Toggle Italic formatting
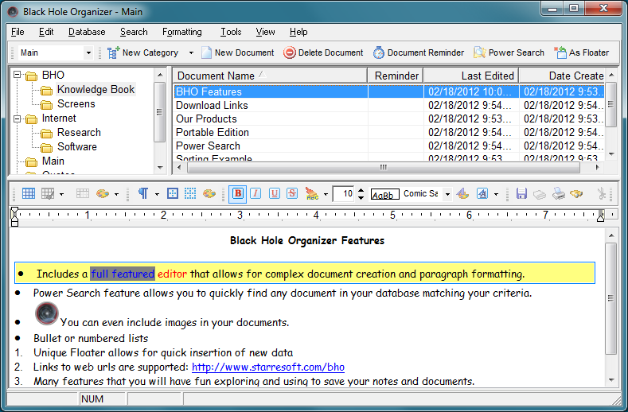Viewport: 628px width, 412px height. click(x=255, y=194)
